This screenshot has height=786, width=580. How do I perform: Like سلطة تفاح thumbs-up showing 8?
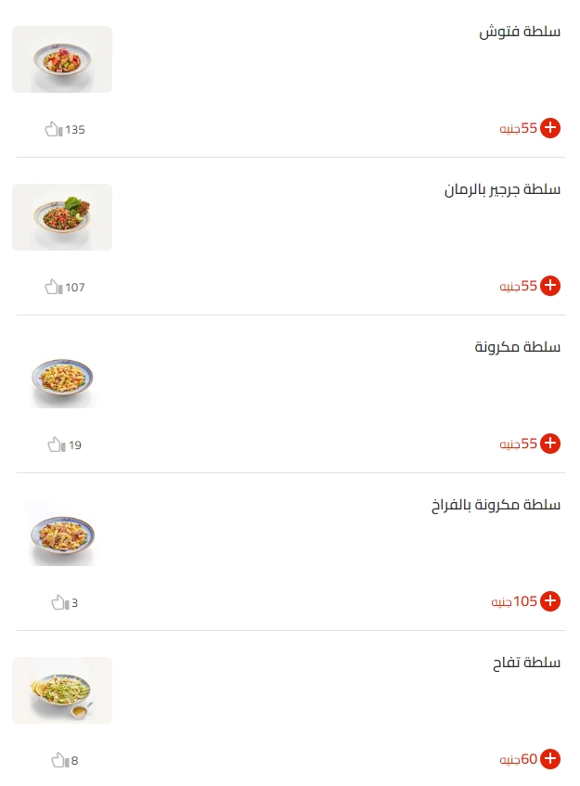[x=60, y=760]
